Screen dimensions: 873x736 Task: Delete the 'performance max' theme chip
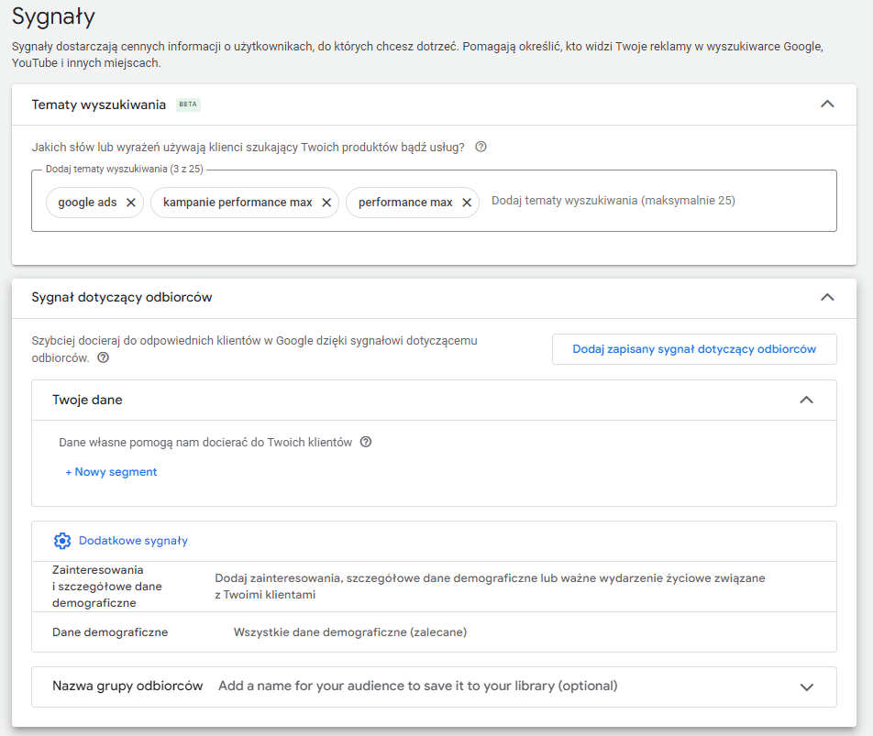point(466,203)
